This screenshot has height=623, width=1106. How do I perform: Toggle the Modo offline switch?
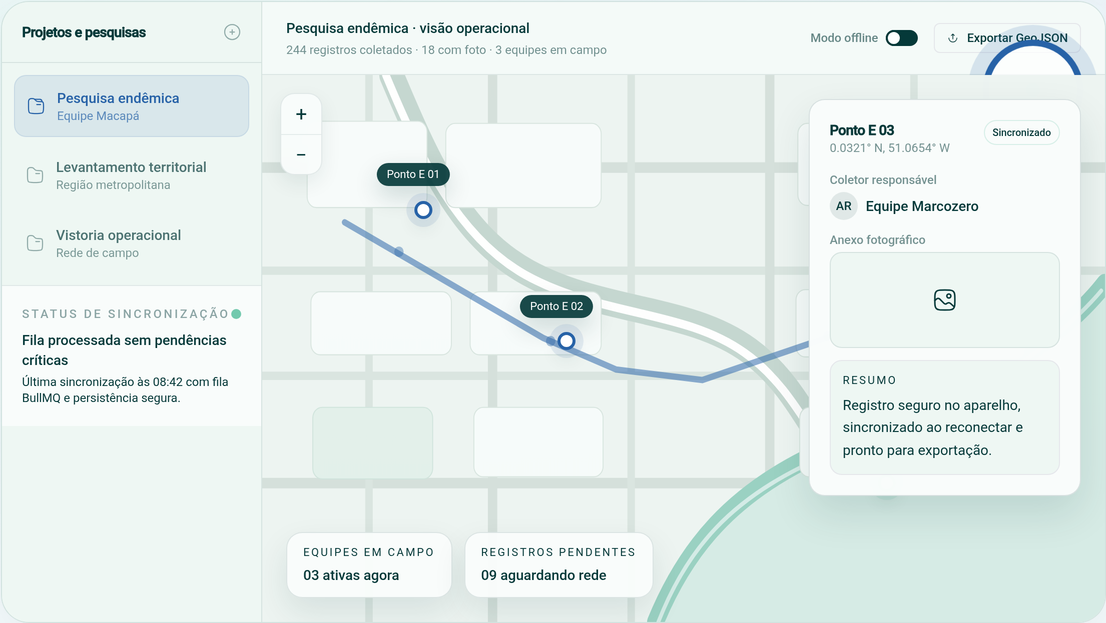(901, 38)
